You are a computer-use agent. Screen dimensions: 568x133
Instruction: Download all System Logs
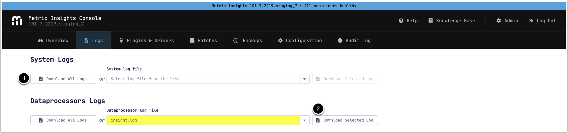coord(63,79)
